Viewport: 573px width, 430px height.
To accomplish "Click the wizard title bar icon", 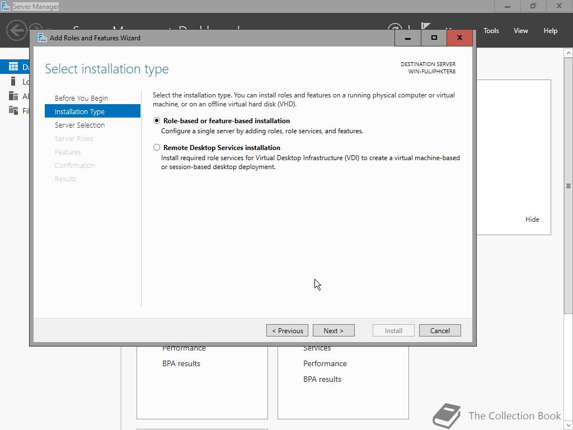I will 43,38.
